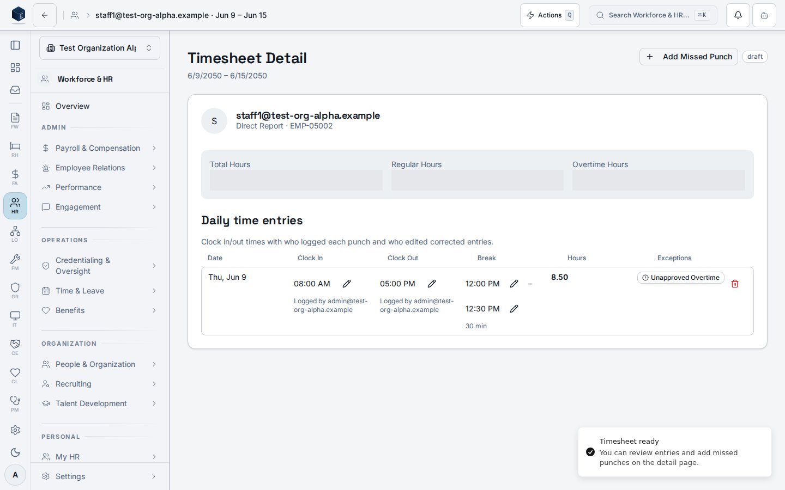Open the FM wrench module icon
Screen dimensions: 785x490
point(15,262)
